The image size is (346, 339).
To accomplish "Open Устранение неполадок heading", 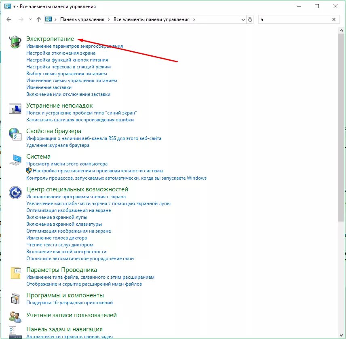I will [x=59, y=106].
